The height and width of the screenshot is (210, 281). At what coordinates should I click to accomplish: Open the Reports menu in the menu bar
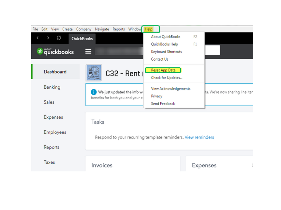[119, 29]
